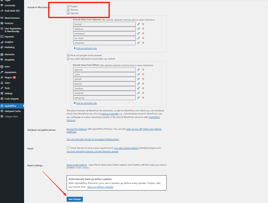Delete the 'backup*' Others exclusion rule
The height and width of the screenshot is (203, 268).
pyautogui.click(x=143, y=84)
